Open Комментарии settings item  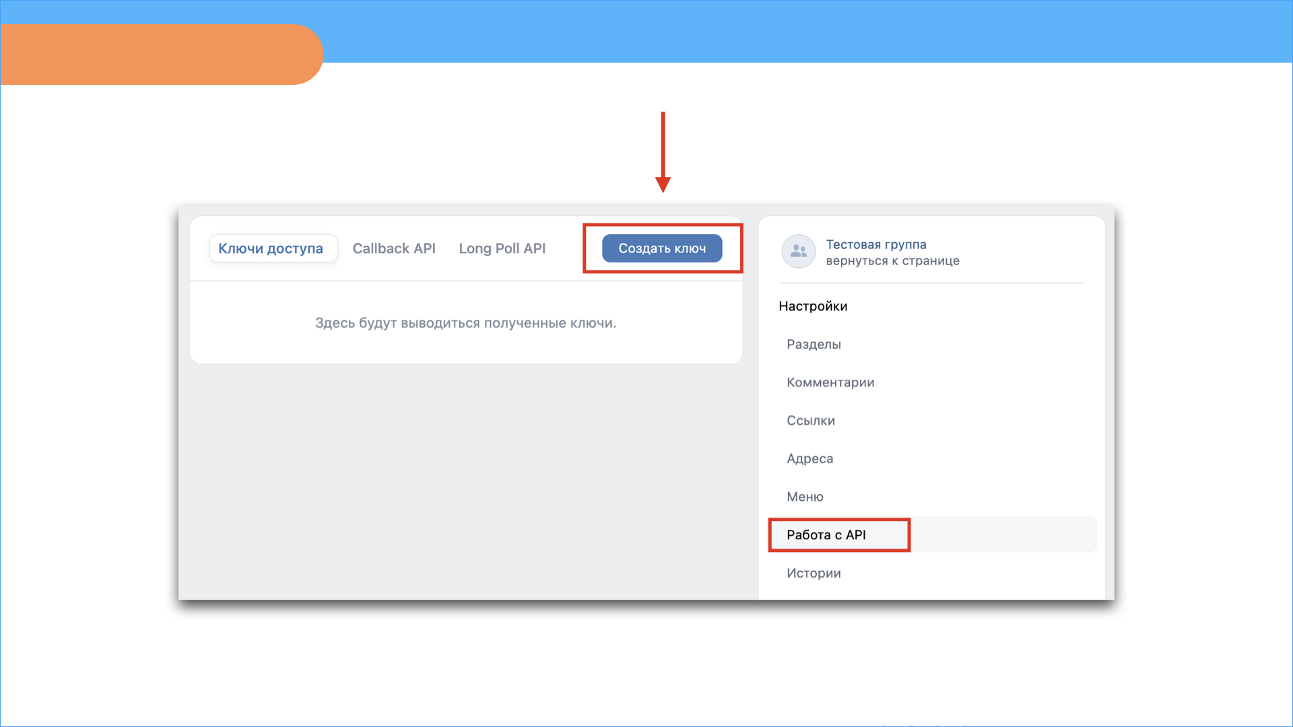pyautogui.click(x=830, y=382)
